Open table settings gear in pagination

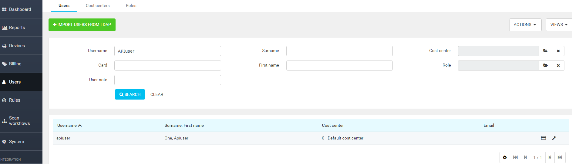point(505,157)
